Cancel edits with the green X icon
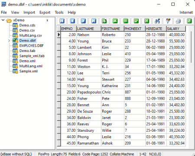The height and width of the screenshot is (156, 195). point(147,21)
